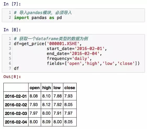
Task: Select the 2016-02-03 row index
Action: pos(16,113)
